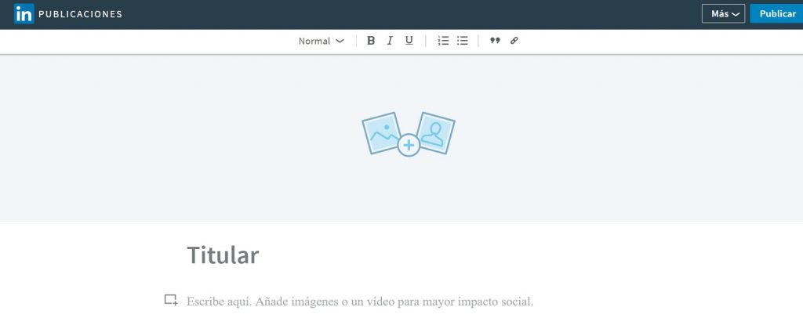This screenshot has width=803, height=318.
Task: Apply blockquote formatting
Action: coord(495,41)
